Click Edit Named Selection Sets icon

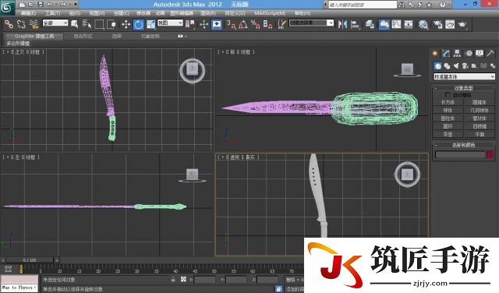(281, 24)
